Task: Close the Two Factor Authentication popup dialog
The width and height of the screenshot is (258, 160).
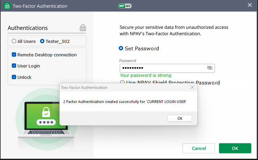Action: [192, 87]
